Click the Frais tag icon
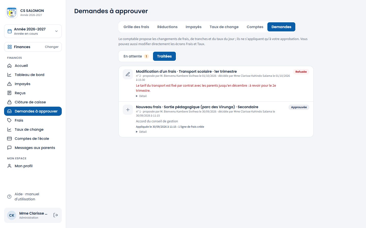 click(9, 120)
